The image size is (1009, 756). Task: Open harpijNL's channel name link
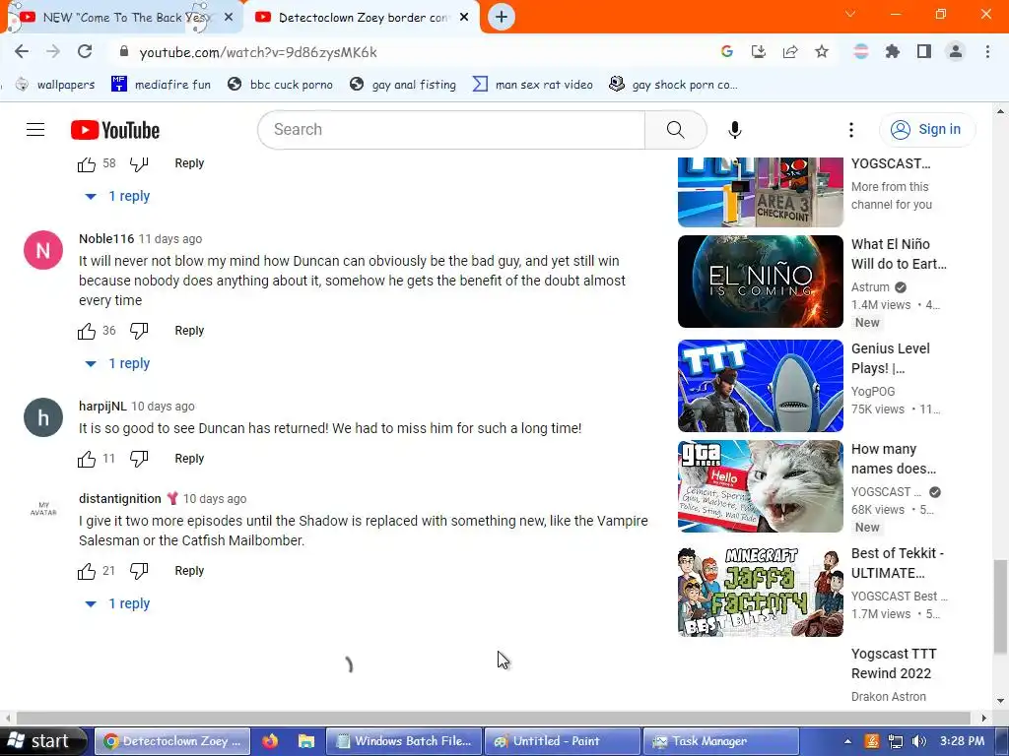pyautogui.click(x=102, y=407)
